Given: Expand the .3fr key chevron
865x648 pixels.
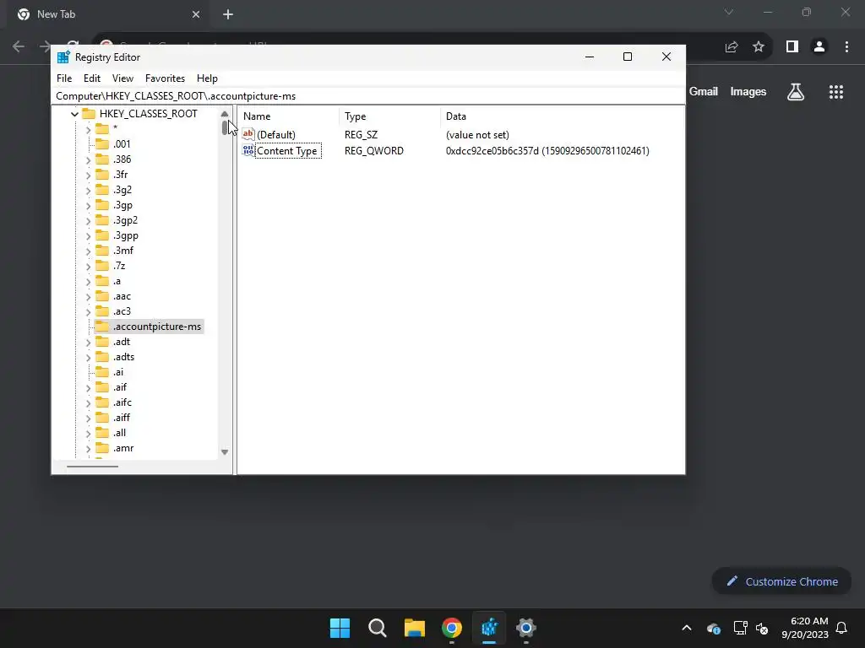Looking at the screenshot, I should pos(88,175).
